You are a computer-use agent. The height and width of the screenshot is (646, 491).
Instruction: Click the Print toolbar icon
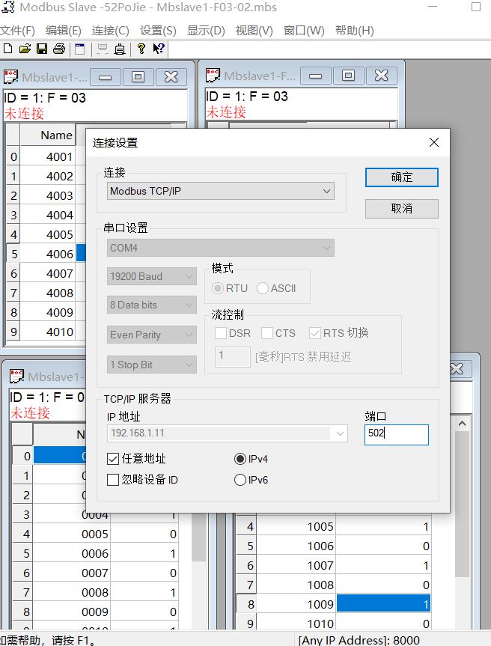(x=58, y=49)
